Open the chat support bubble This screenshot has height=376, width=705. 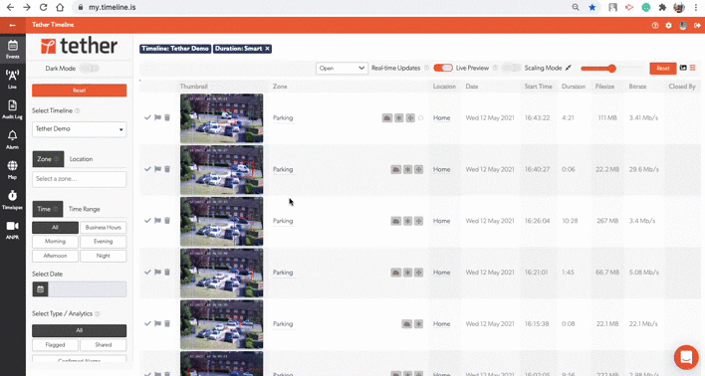pyautogui.click(x=686, y=357)
